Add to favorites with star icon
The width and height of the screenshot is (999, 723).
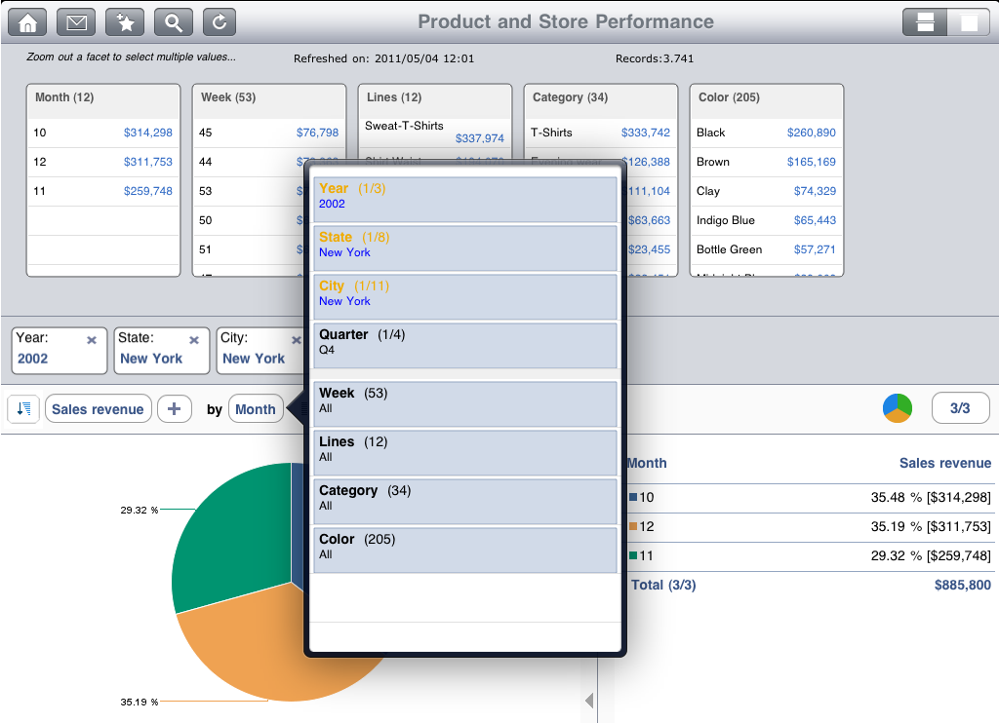point(124,21)
